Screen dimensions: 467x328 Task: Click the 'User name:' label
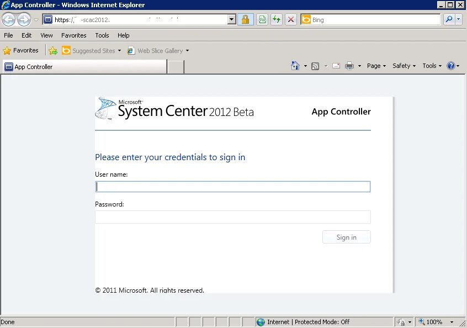tap(112, 174)
